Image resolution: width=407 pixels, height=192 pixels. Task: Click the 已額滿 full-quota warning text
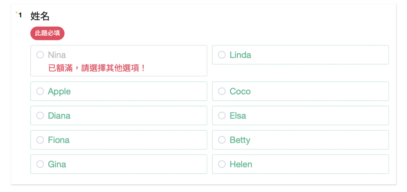97,68
